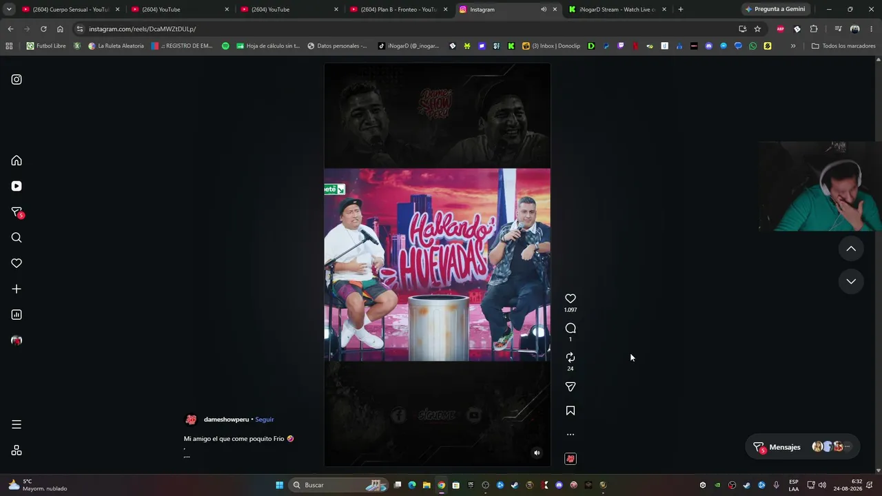
Task: Click the Pregunta a Gemini button
Action: 775,10
